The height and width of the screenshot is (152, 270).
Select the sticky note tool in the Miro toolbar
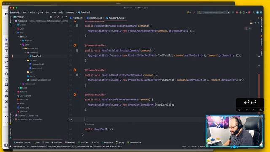coord(6,68)
